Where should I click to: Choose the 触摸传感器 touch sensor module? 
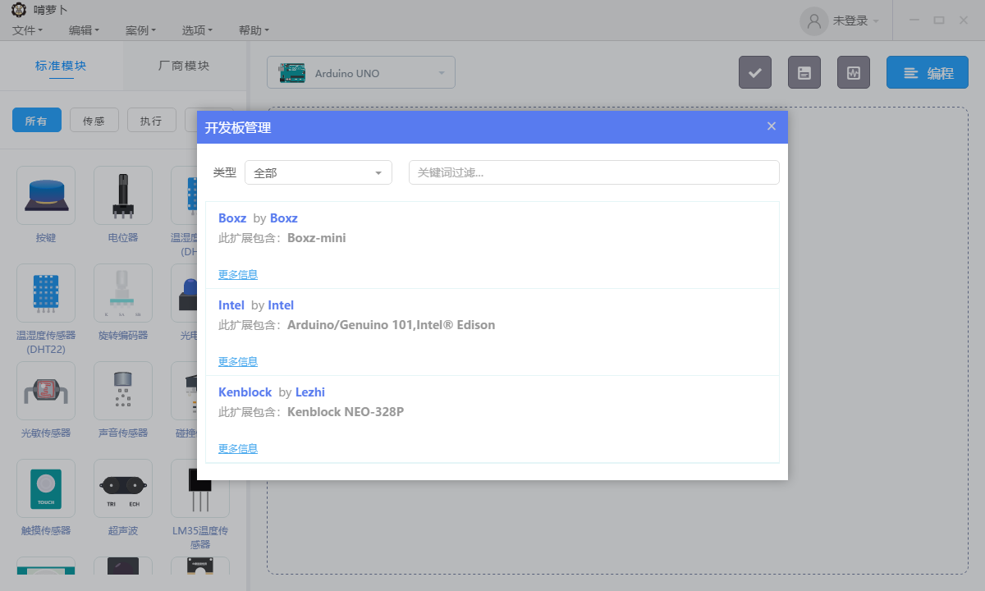tap(46, 488)
